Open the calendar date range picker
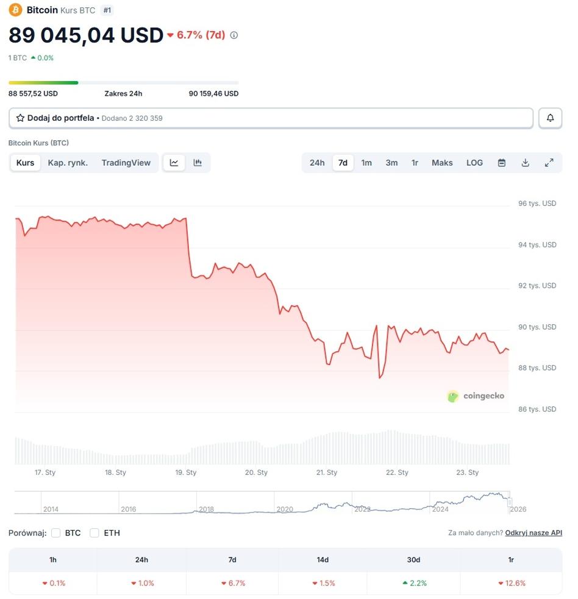Screen dimensions: 578x599 click(x=502, y=163)
